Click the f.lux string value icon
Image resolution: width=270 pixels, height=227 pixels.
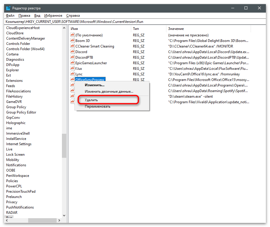coord(72,69)
